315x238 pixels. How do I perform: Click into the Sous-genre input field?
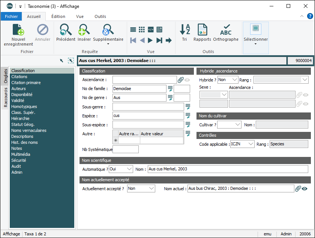point(148,107)
